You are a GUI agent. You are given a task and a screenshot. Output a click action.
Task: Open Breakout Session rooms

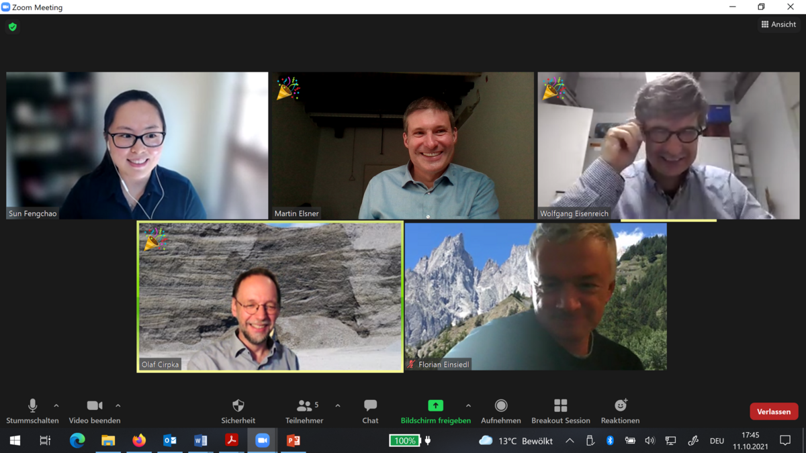(560, 411)
